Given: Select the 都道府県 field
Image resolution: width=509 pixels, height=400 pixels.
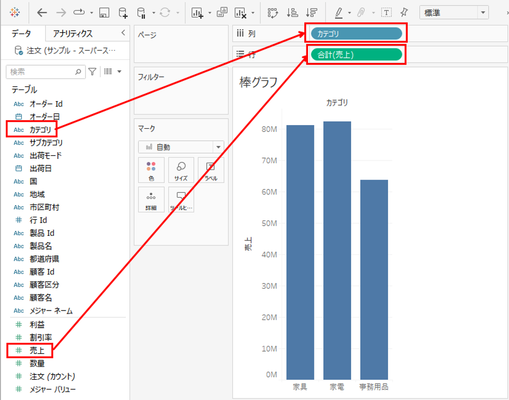Looking at the screenshot, I should [44, 259].
